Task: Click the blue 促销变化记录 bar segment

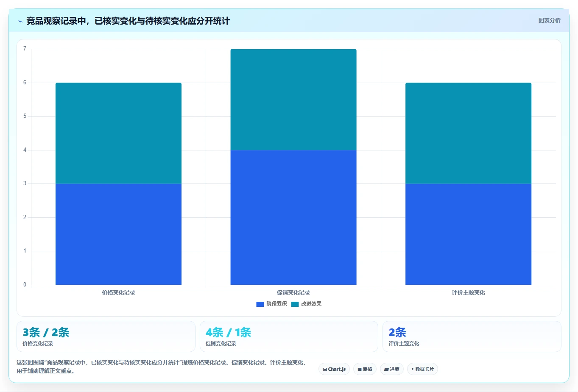Action: coord(293,217)
